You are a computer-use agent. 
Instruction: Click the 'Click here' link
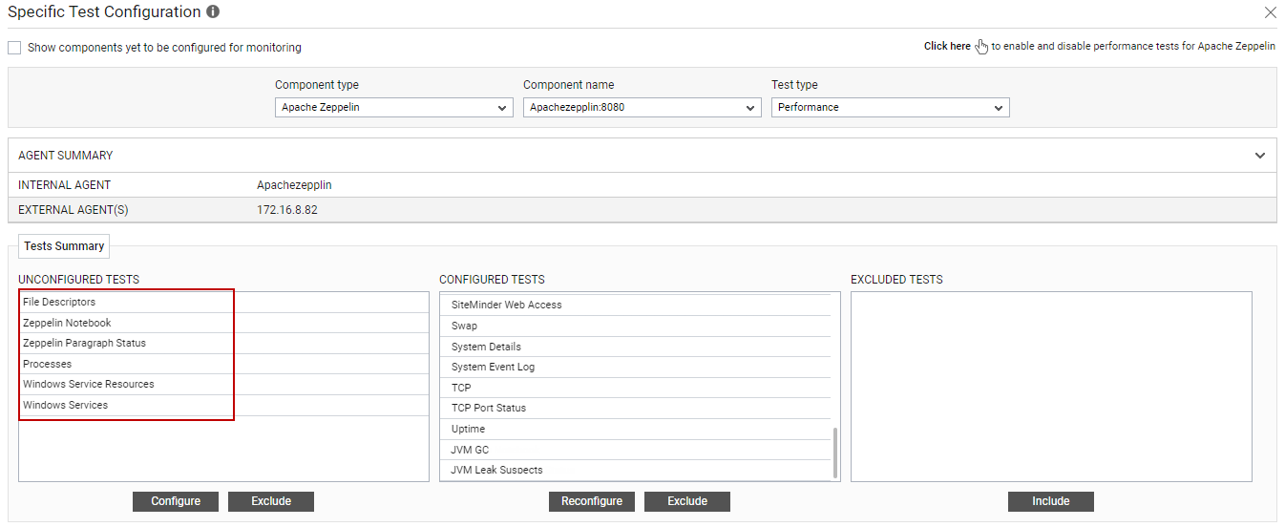947,46
